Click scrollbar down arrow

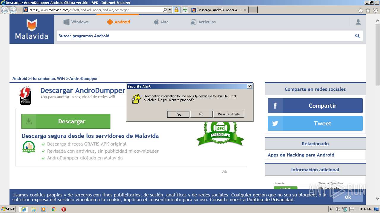pyautogui.click(x=378, y=199)
